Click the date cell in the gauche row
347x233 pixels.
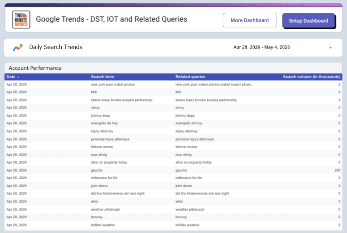point(16,170)
